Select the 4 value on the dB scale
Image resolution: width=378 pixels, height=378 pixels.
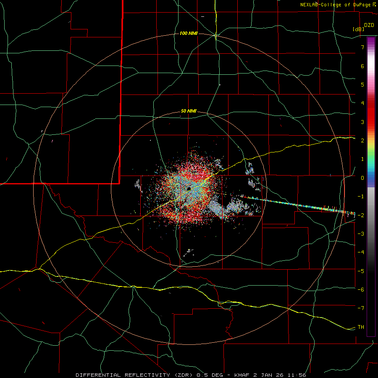362,103
